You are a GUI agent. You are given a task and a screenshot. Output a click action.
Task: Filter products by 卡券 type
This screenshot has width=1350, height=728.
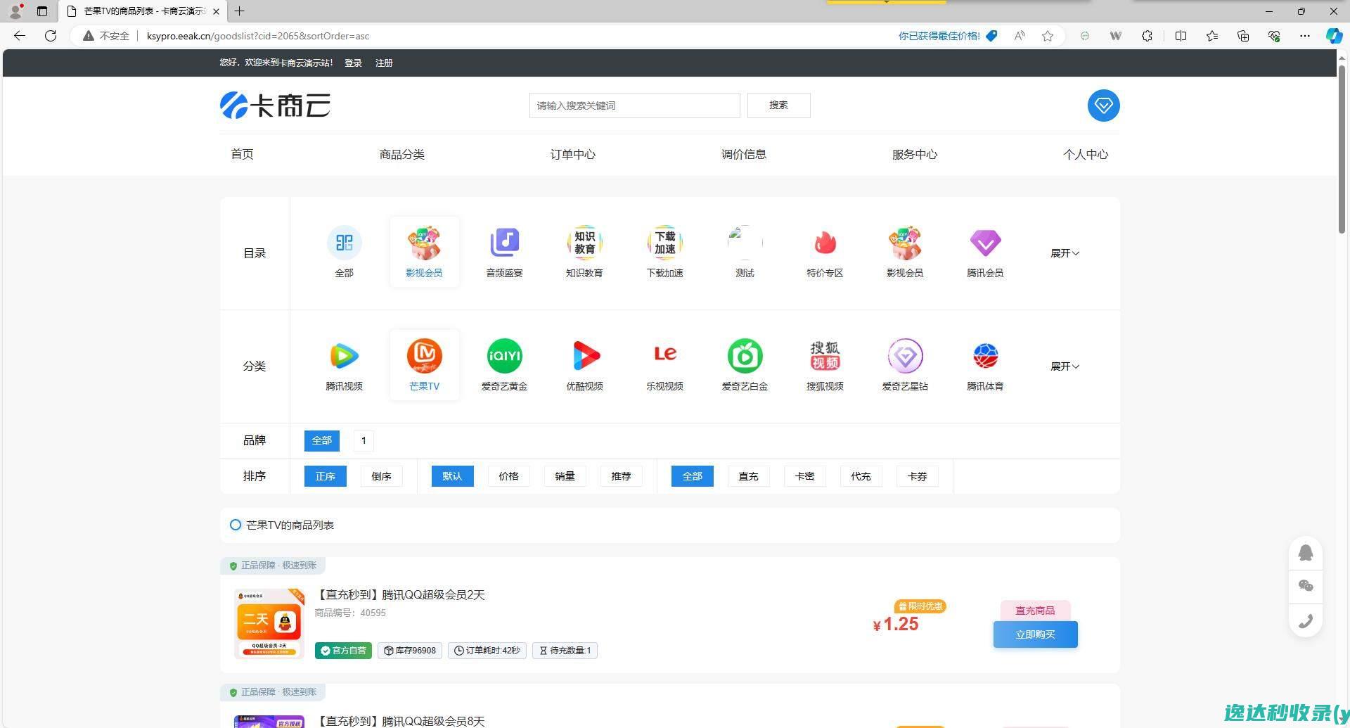coord(917,476)
